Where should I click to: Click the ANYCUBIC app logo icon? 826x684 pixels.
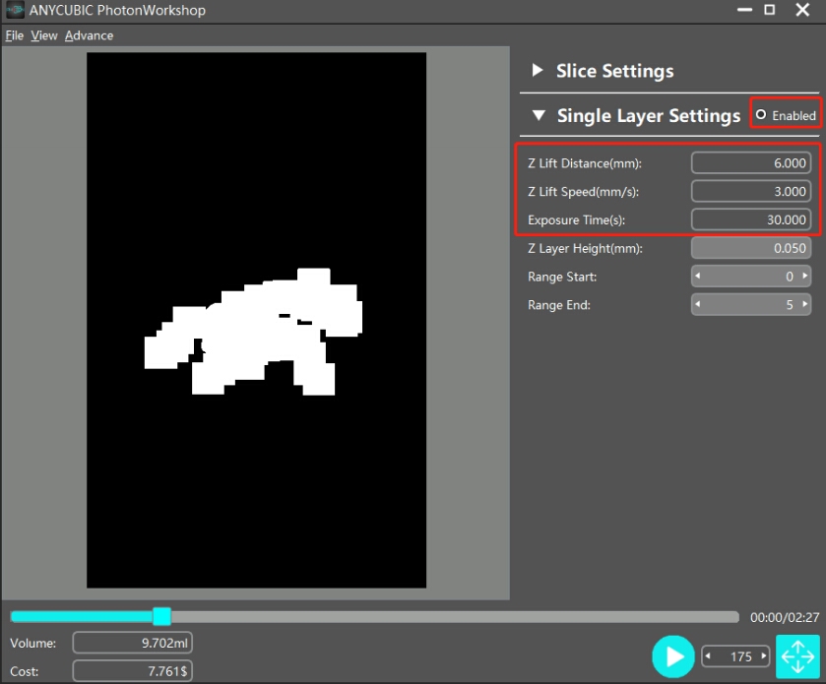click(14, 10)
